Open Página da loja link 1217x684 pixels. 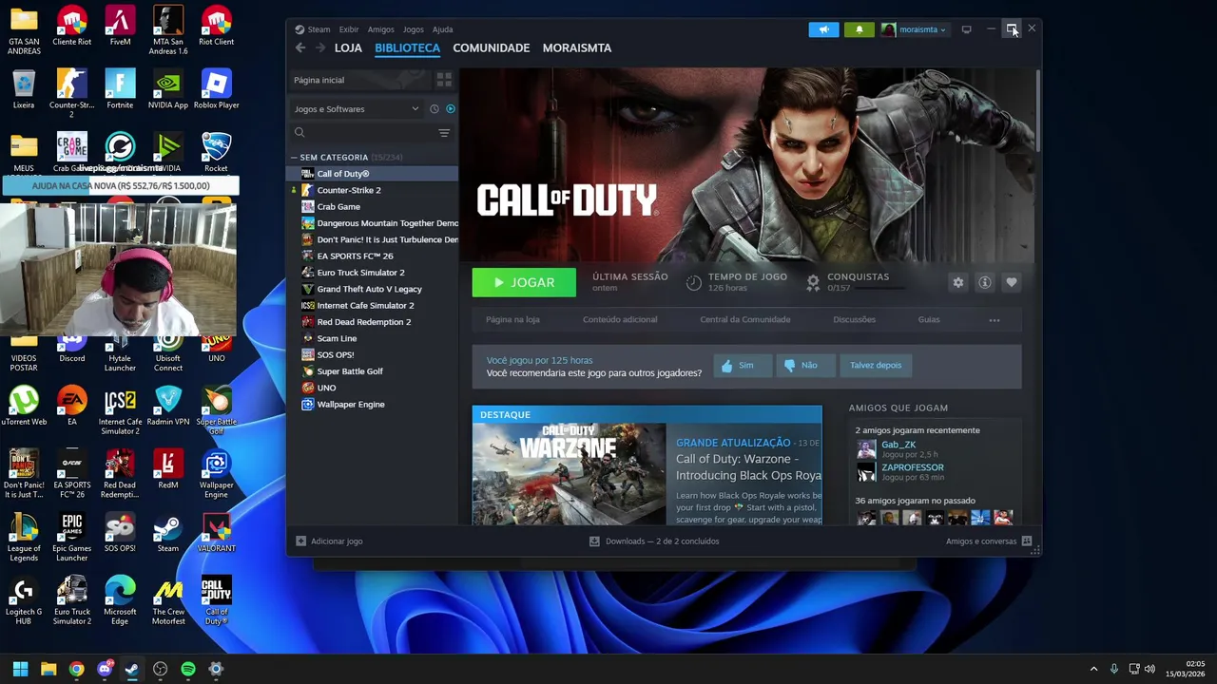point(512,320)
